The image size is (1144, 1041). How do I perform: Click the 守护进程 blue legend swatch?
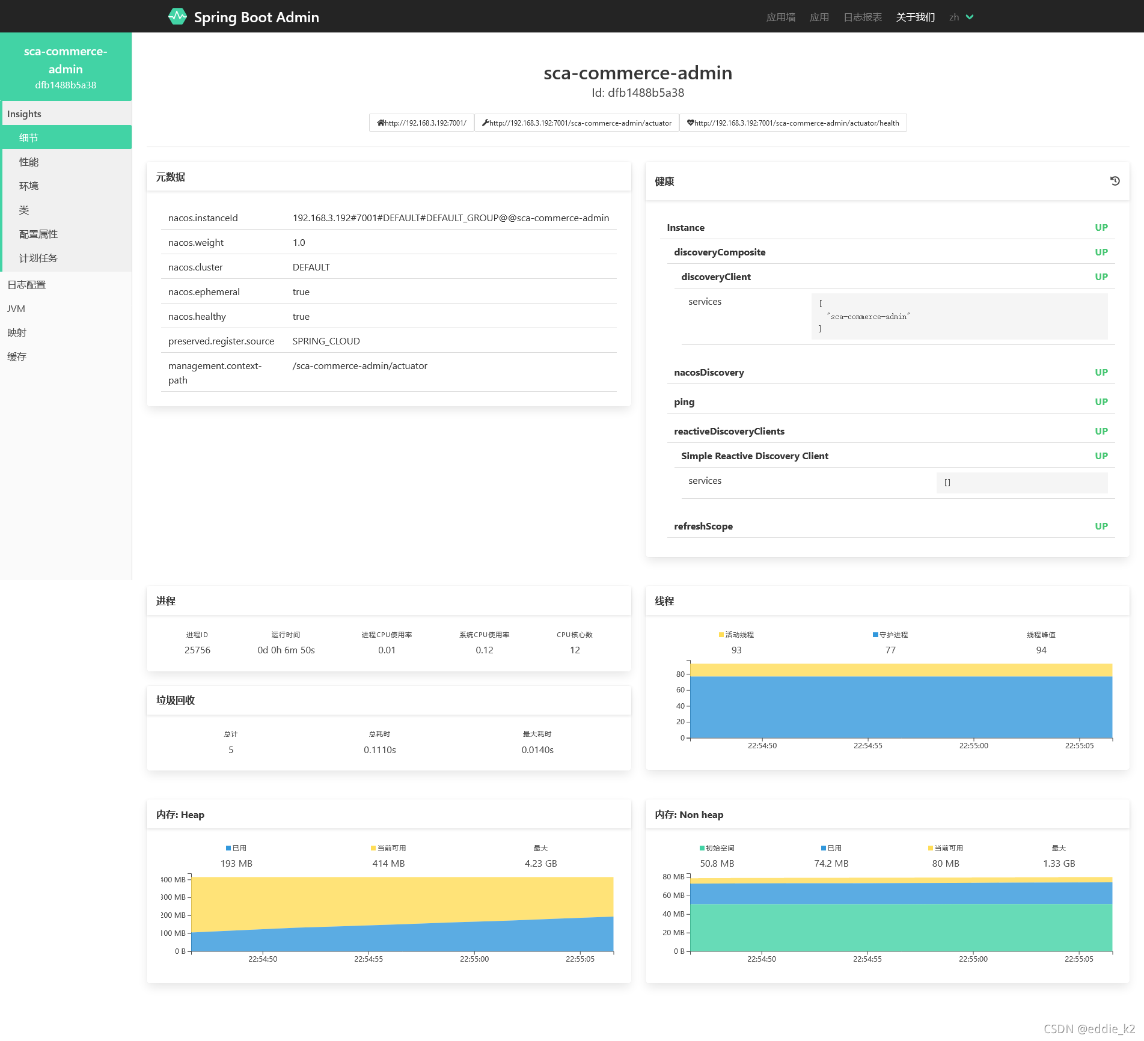[x=875, y=635]
